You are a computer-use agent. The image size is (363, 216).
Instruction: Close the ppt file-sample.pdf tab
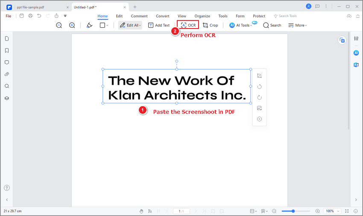[x=67, y=7]
